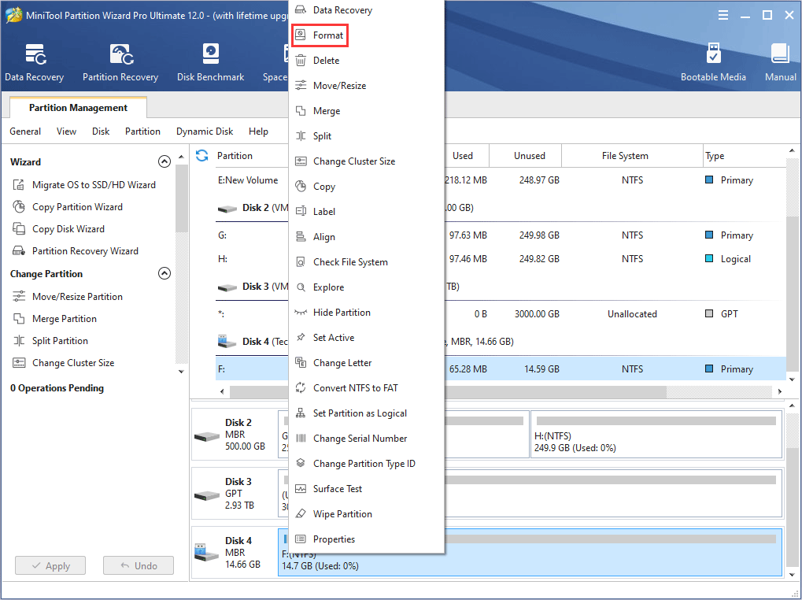The height and width of the screenshot is (600, 802).
Task: Click Merge Partition in the sidebar
Action: pos(55,318)
